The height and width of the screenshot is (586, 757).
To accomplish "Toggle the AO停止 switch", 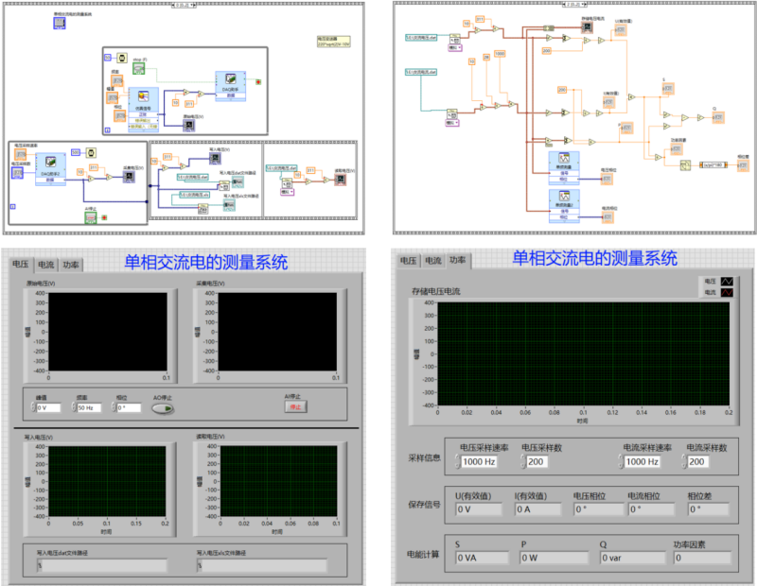I will point(164,407).
